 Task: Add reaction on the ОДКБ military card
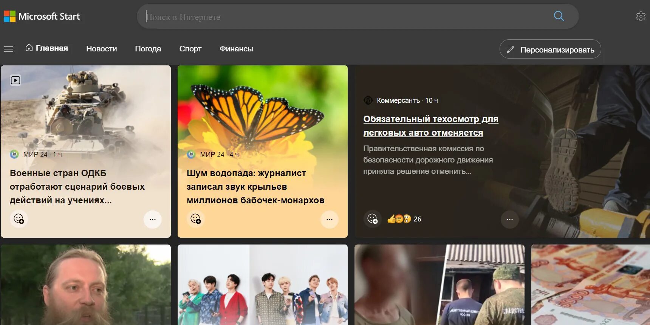pos(19,219)
